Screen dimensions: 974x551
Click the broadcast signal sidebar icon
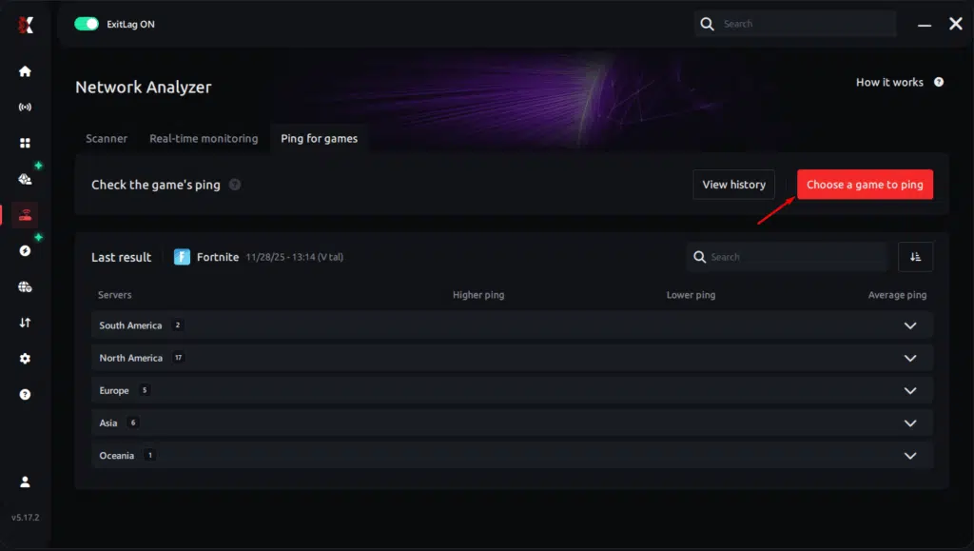coord(25,107)
